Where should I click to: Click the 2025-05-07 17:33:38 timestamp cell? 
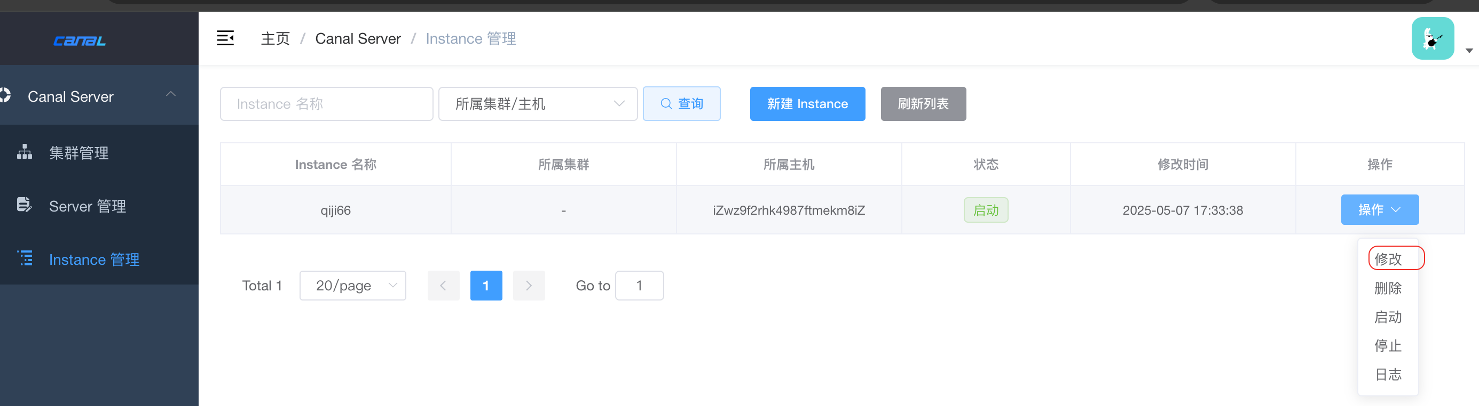coord(1183,210)
